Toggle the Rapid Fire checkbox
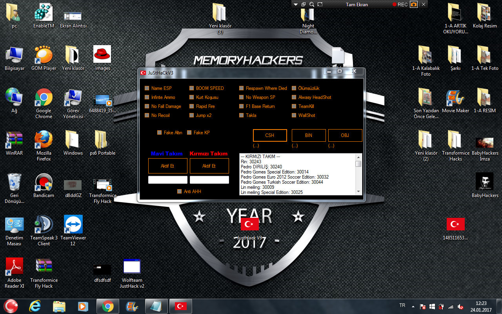 [192, 106]
